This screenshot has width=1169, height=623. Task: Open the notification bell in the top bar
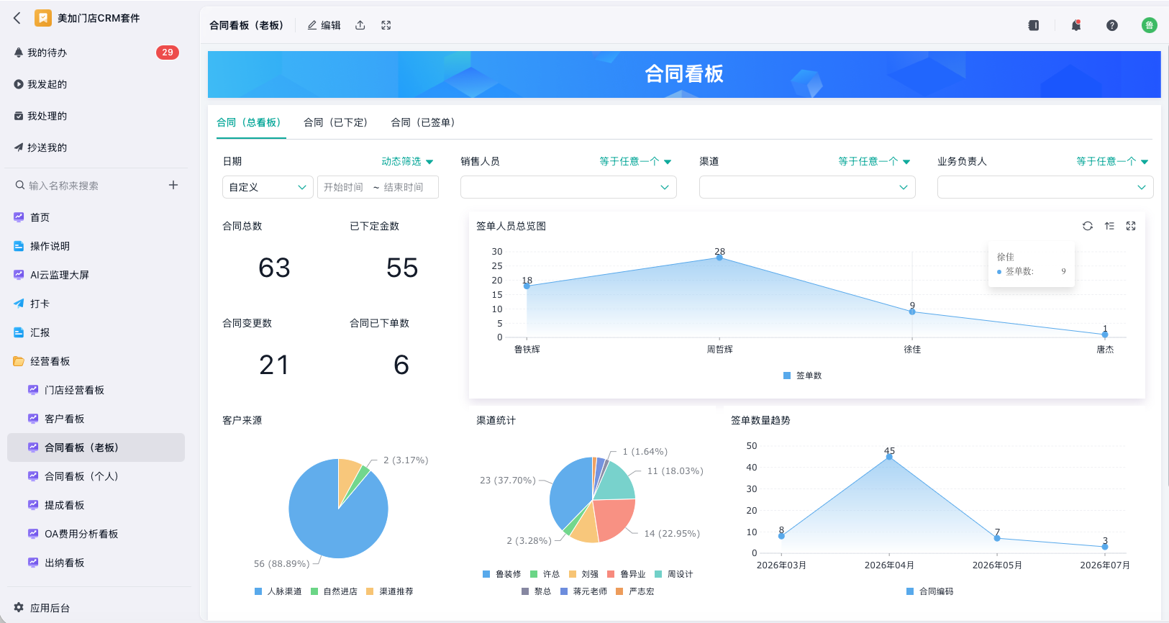click(1076, 25)
